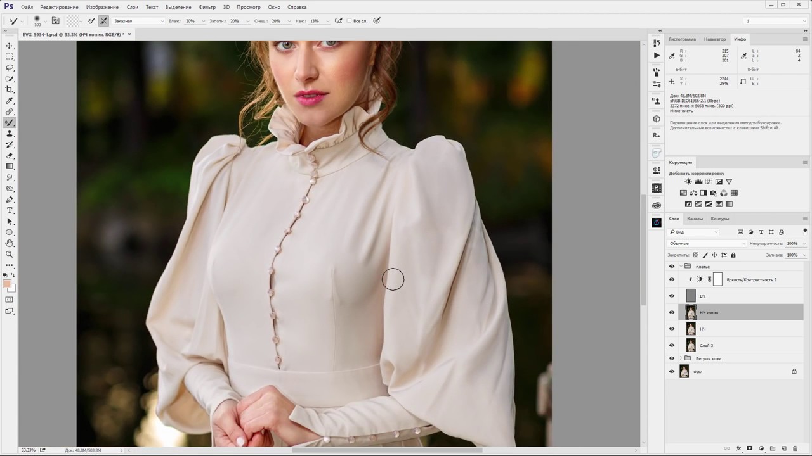Add a Brightness/Contrast adjustment from Коррекция
The width and height of the screenshot is (812, 456).
tap(688, 182)
